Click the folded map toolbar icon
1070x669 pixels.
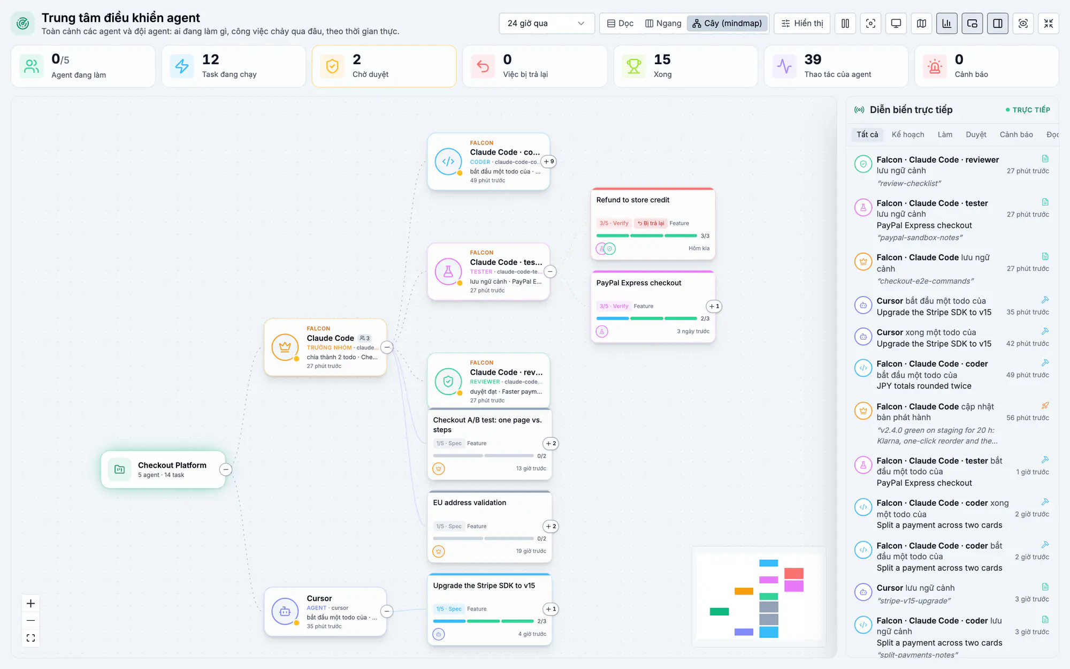921,24
